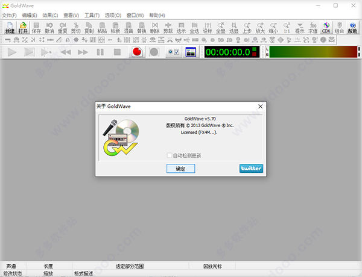Click the grey record selection button

pos(154,52)
